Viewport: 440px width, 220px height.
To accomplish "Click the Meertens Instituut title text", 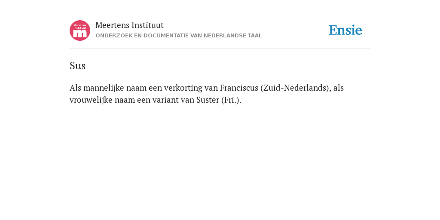I will click(129, 25).
